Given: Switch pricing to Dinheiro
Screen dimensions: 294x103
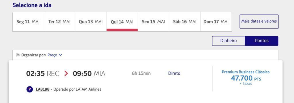Looking at the screenshot, I should pos(228,41).
